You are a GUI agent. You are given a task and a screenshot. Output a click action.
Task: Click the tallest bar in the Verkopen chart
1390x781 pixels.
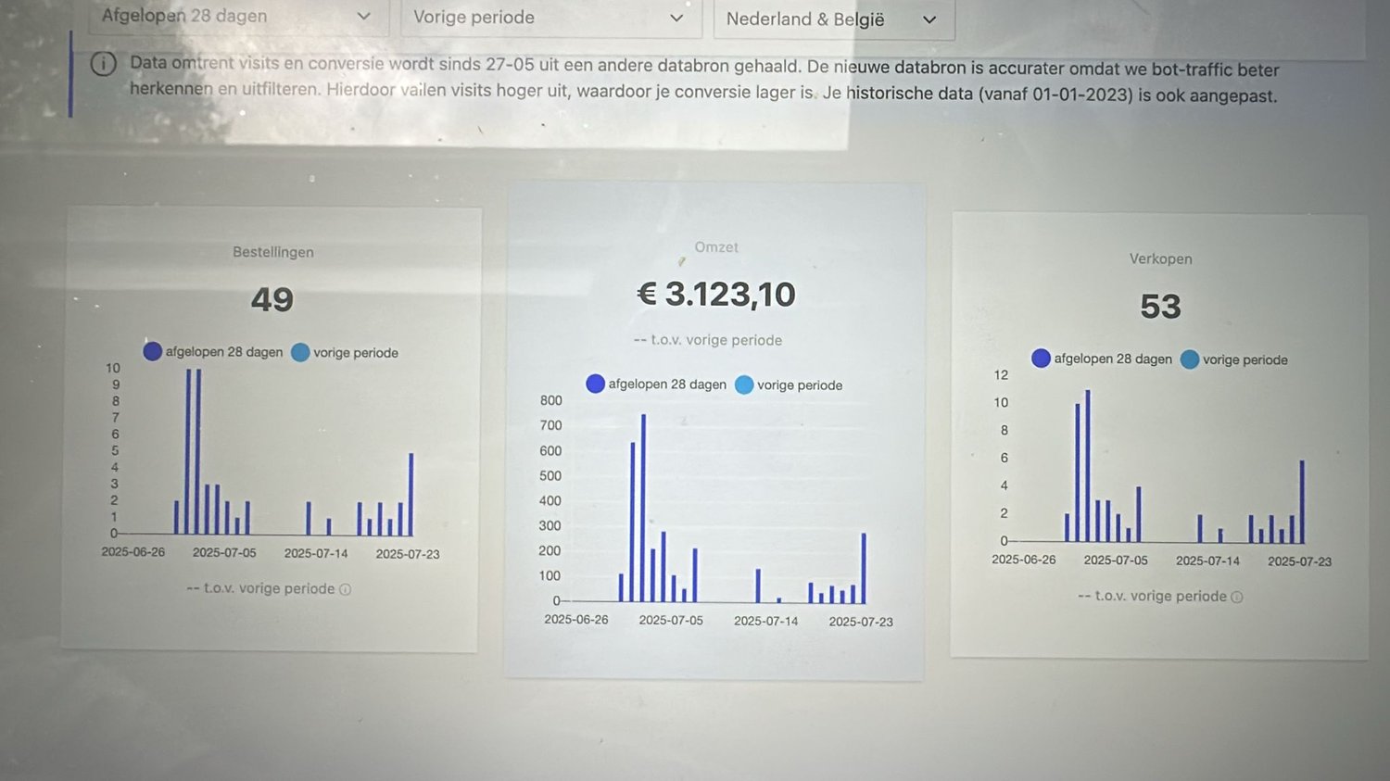click(x=1088, y=466)
